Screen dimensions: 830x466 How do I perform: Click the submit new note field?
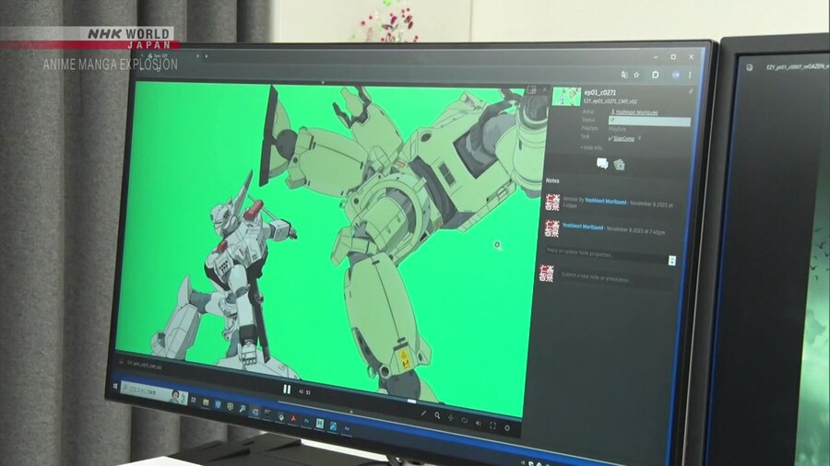click(x=617, y=279)
